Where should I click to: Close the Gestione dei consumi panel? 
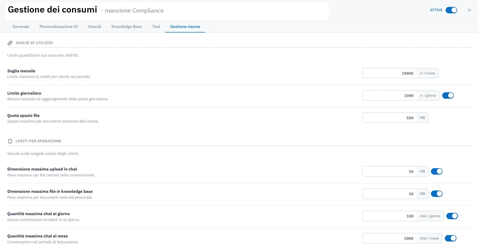pos(469,10)
